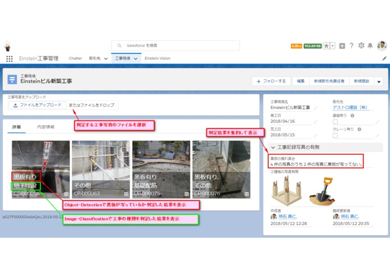The width and height of the screenshot is (390, 277).
Task: Open the global actions plus icon
Action: (342, 46)
